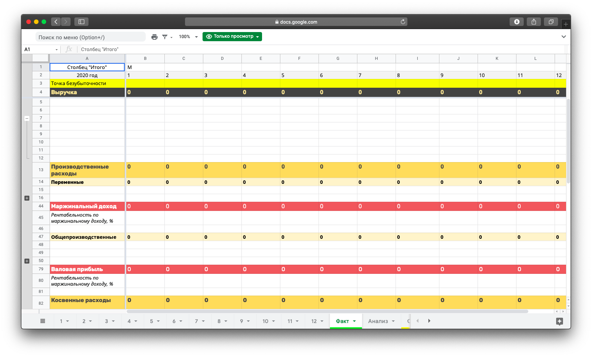Click the Только просмотр button
Image resolution: width=592 pixels, height=357 pixels.
(x=232, y=37)
